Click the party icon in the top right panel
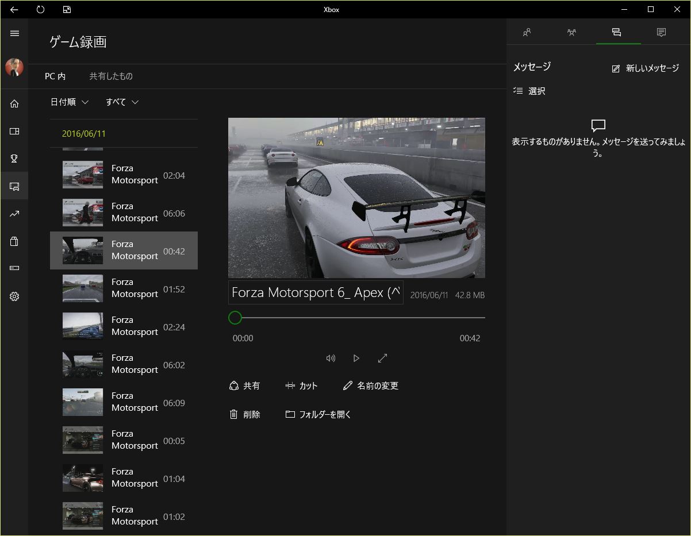 click(x=571, y=32)
